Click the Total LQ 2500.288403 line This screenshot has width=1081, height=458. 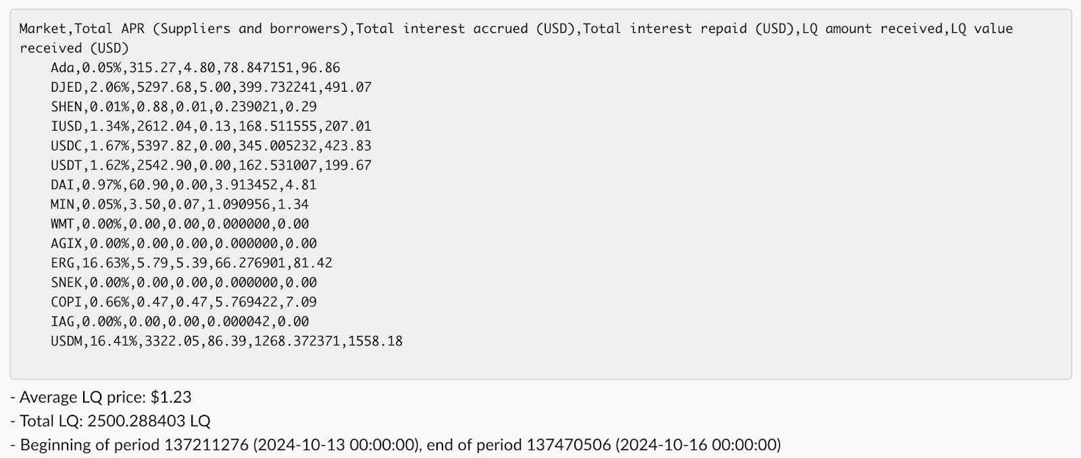(x=111, y=422)
